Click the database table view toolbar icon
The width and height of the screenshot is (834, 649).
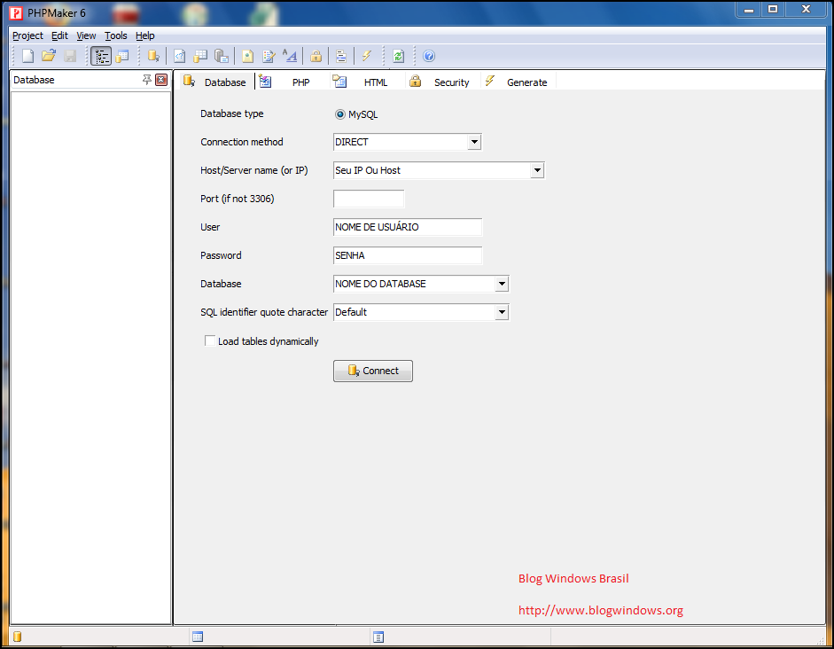(123, 56)
